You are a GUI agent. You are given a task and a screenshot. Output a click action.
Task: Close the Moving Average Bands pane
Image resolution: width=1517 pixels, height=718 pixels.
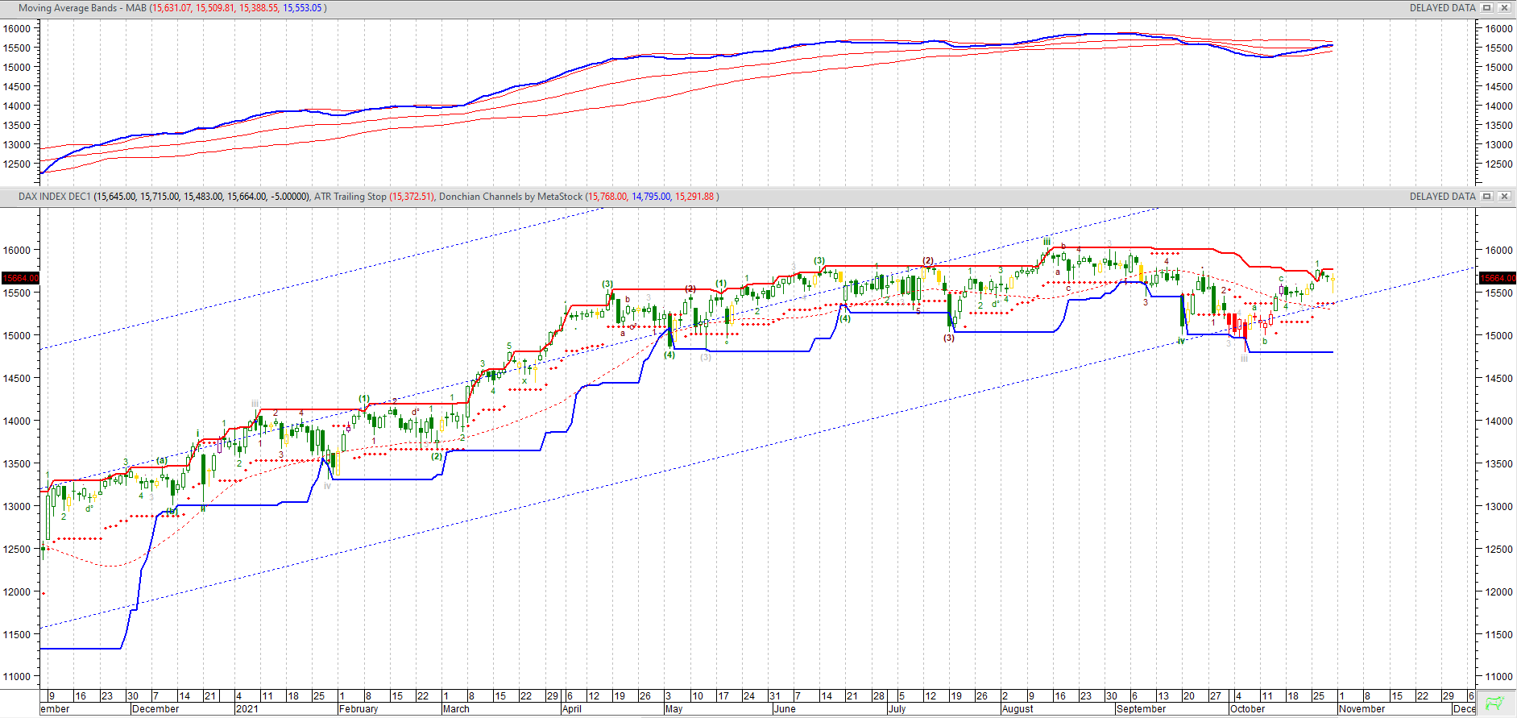(1503, 8)
